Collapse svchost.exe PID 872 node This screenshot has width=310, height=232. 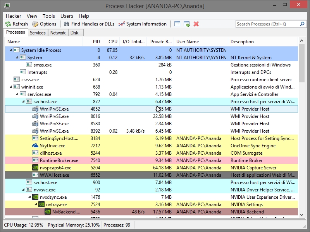click(23, 102)
